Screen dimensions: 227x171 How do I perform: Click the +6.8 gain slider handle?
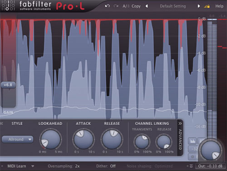pos(8,85)
